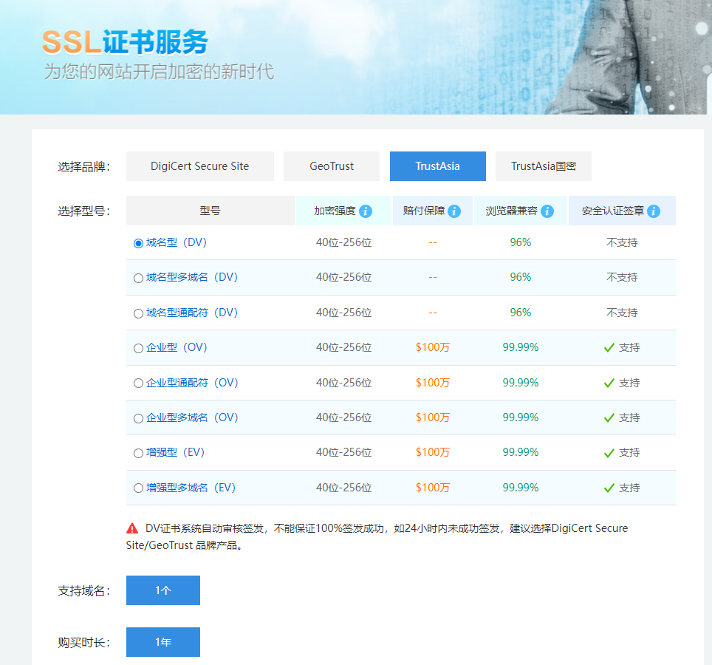
Task: Pick the 增强型多域名（EV） radio option
Action: point(138,488)
